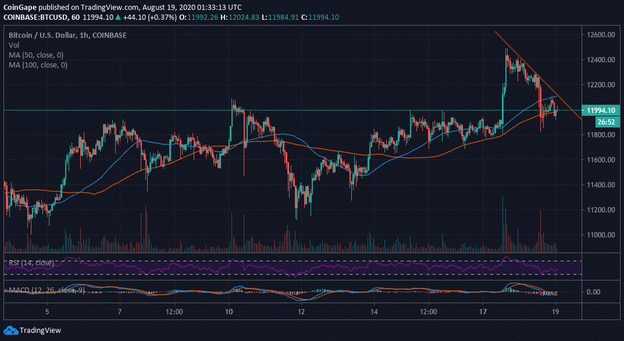This screenshot has width=624, height=341.
Task: Click the 'RSI (14, close)' pane label
Action: point(31,262)
